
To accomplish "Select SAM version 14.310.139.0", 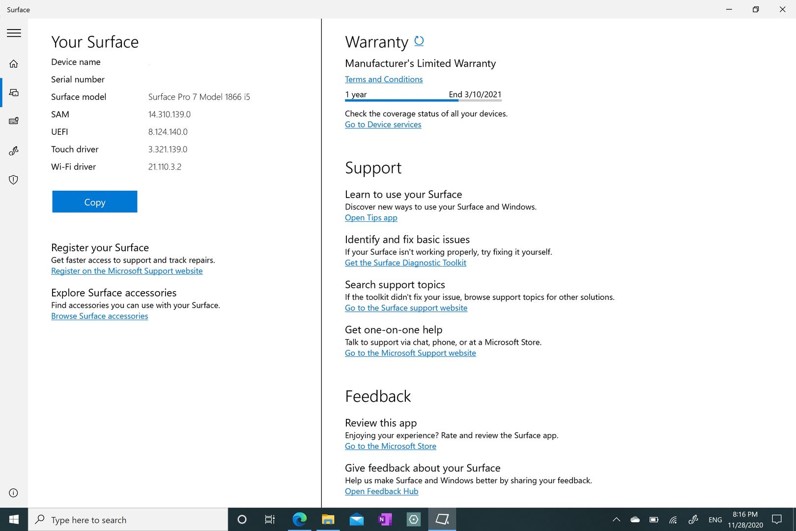I will click(x=170, y=114).
